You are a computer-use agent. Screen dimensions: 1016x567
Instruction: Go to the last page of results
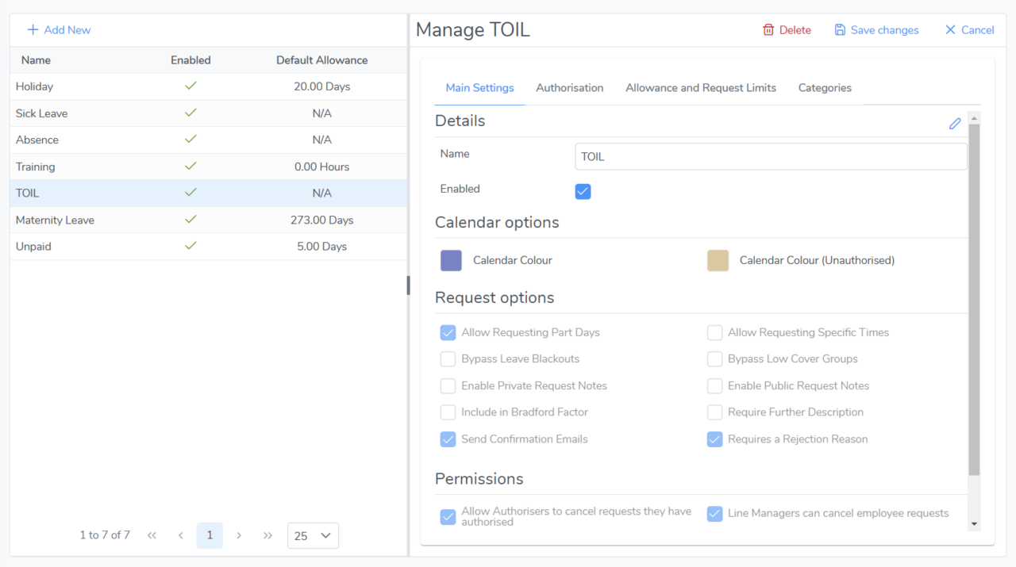[267, 536]
